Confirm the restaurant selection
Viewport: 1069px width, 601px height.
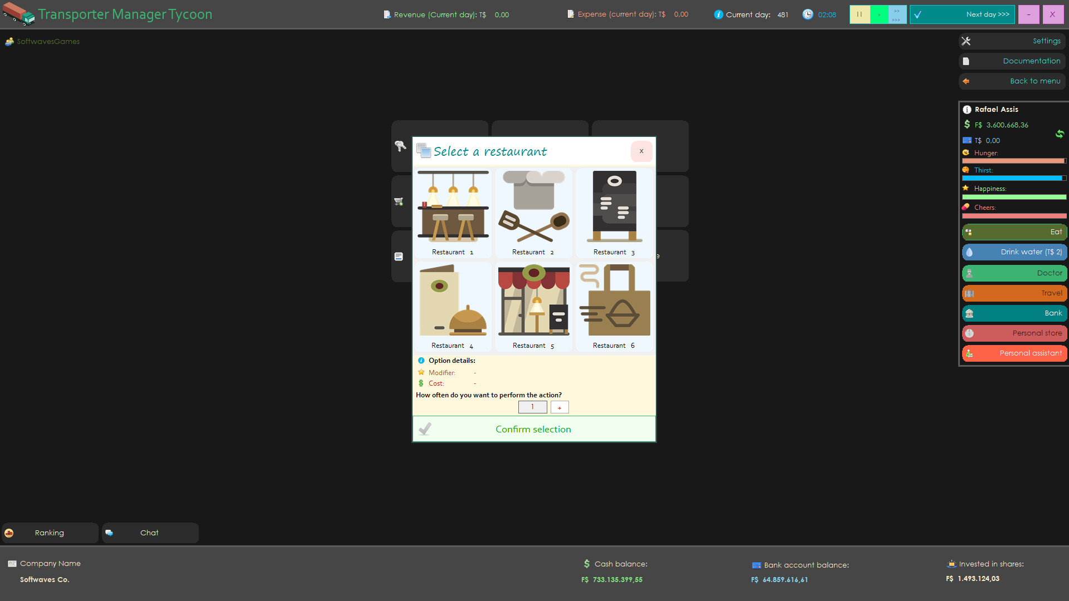coord(533,428)
